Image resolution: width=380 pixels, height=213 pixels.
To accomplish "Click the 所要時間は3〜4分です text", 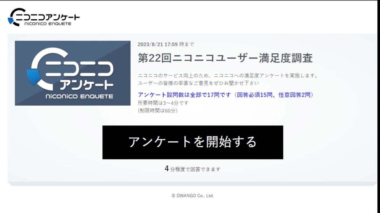I will pyautogui.click(x=163, y=103).
